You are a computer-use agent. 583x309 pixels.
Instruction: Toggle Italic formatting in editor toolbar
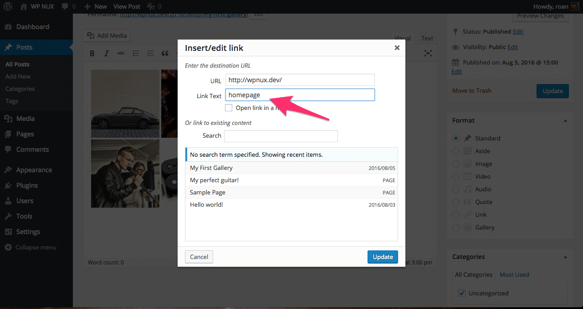coord(107,54)
